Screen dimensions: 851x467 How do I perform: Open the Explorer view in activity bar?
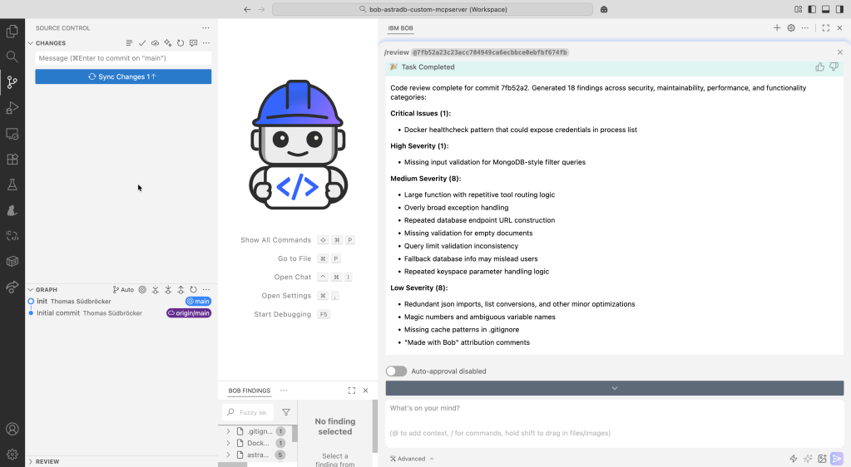point(12,32)
